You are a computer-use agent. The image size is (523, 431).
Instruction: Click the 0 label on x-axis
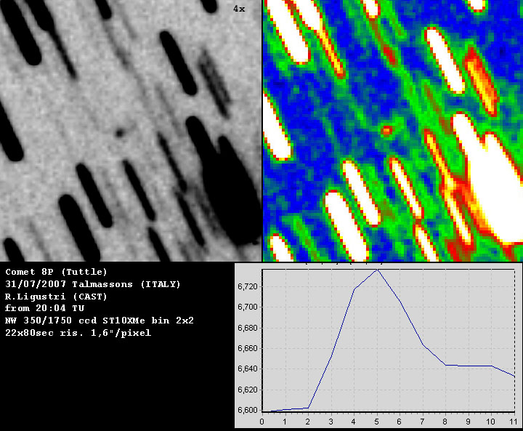(x=261, y=422)
